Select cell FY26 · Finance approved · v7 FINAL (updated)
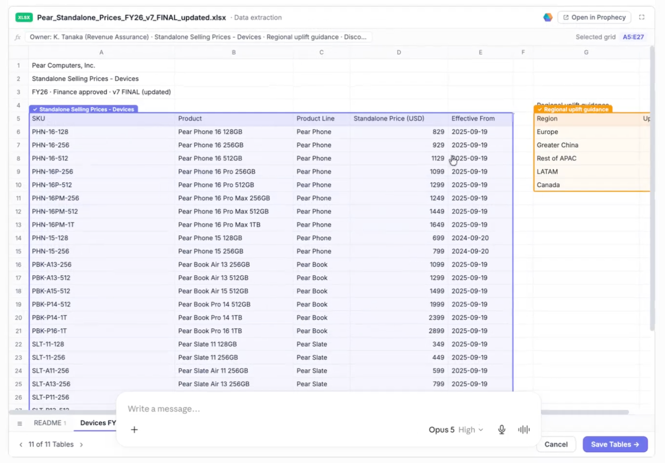This screenshot has height=463, width=665. [102, 92]
